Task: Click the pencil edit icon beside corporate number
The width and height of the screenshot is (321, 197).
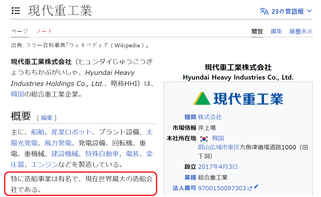Action: click(x=256, y=187)
